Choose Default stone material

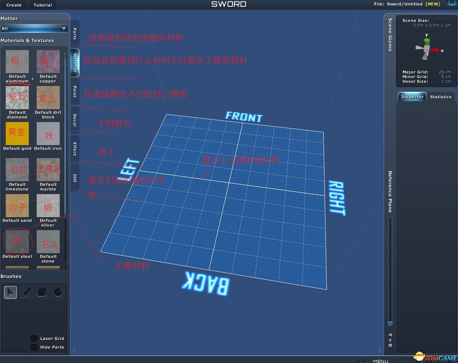click(x=48, y=242)
